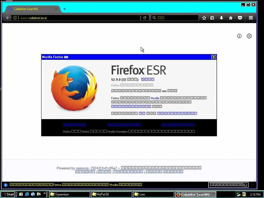Switch to Supermium taskbar window
Viewport: 264px width, 198px height.
coord(70,194)
